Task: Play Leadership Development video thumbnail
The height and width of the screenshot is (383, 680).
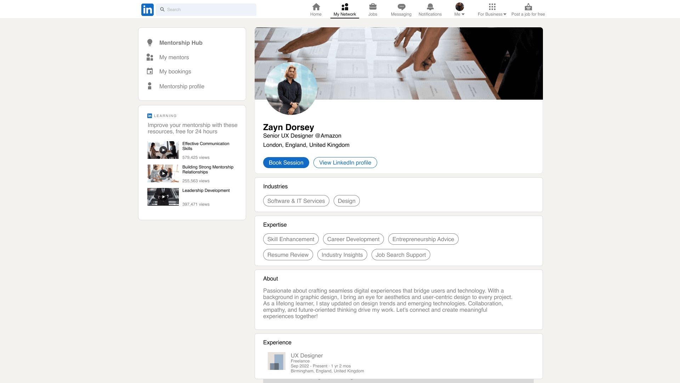Action: tap(163, 197)
